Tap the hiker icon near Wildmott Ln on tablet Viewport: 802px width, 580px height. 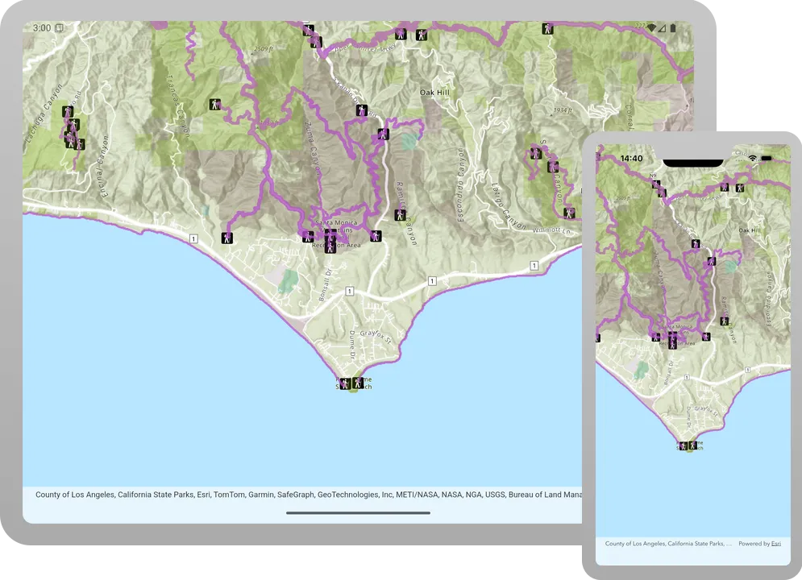pos(569,213)
